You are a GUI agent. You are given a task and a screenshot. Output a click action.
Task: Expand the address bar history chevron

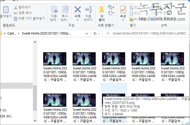click(87, 34)
